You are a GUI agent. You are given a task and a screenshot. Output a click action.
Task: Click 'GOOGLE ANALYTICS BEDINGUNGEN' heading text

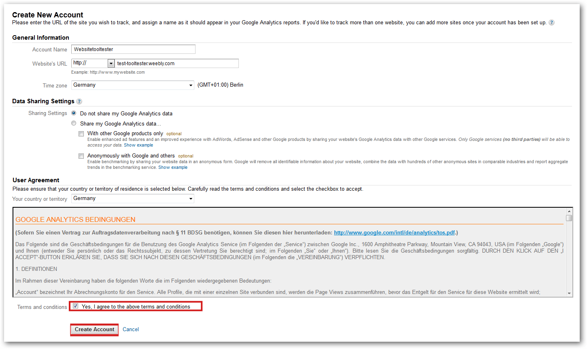click(75, 219)
